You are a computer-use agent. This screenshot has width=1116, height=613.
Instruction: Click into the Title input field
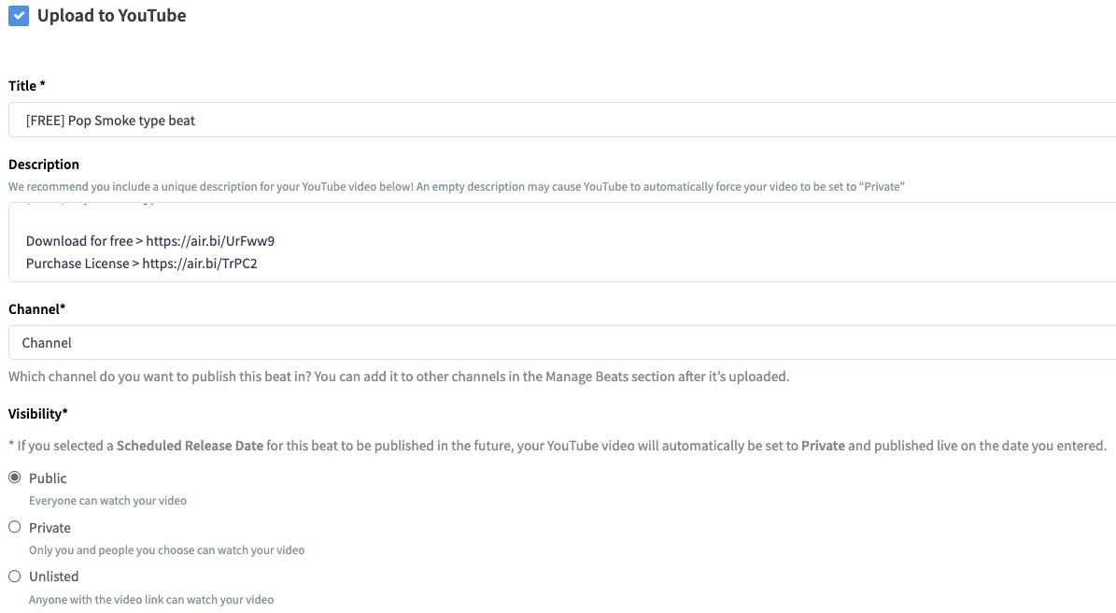tap(560, 120)
